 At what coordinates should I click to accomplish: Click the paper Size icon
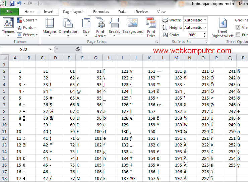tap(86, 23)
